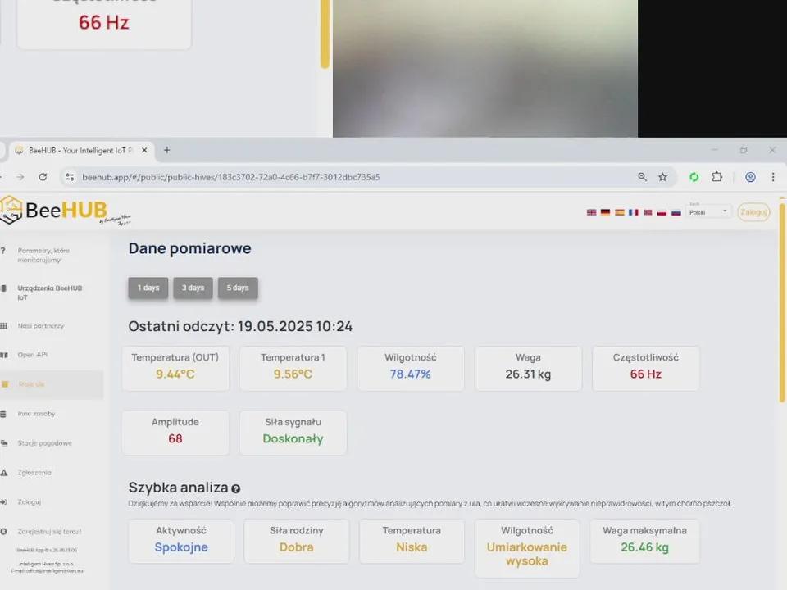The image size is (787, 590).
Task: Switch language with the British flag
Action: [592, 213]
